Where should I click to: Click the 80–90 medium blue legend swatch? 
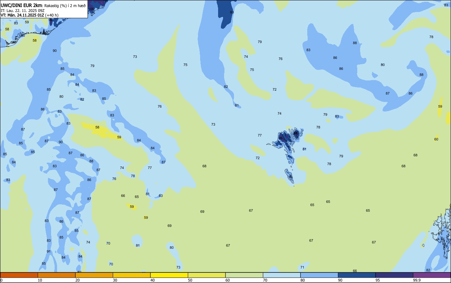point(319,275)
